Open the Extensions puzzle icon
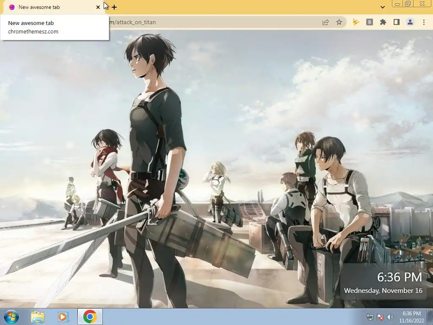This screenshot has width=433, height=325. [x=383, y=22]
